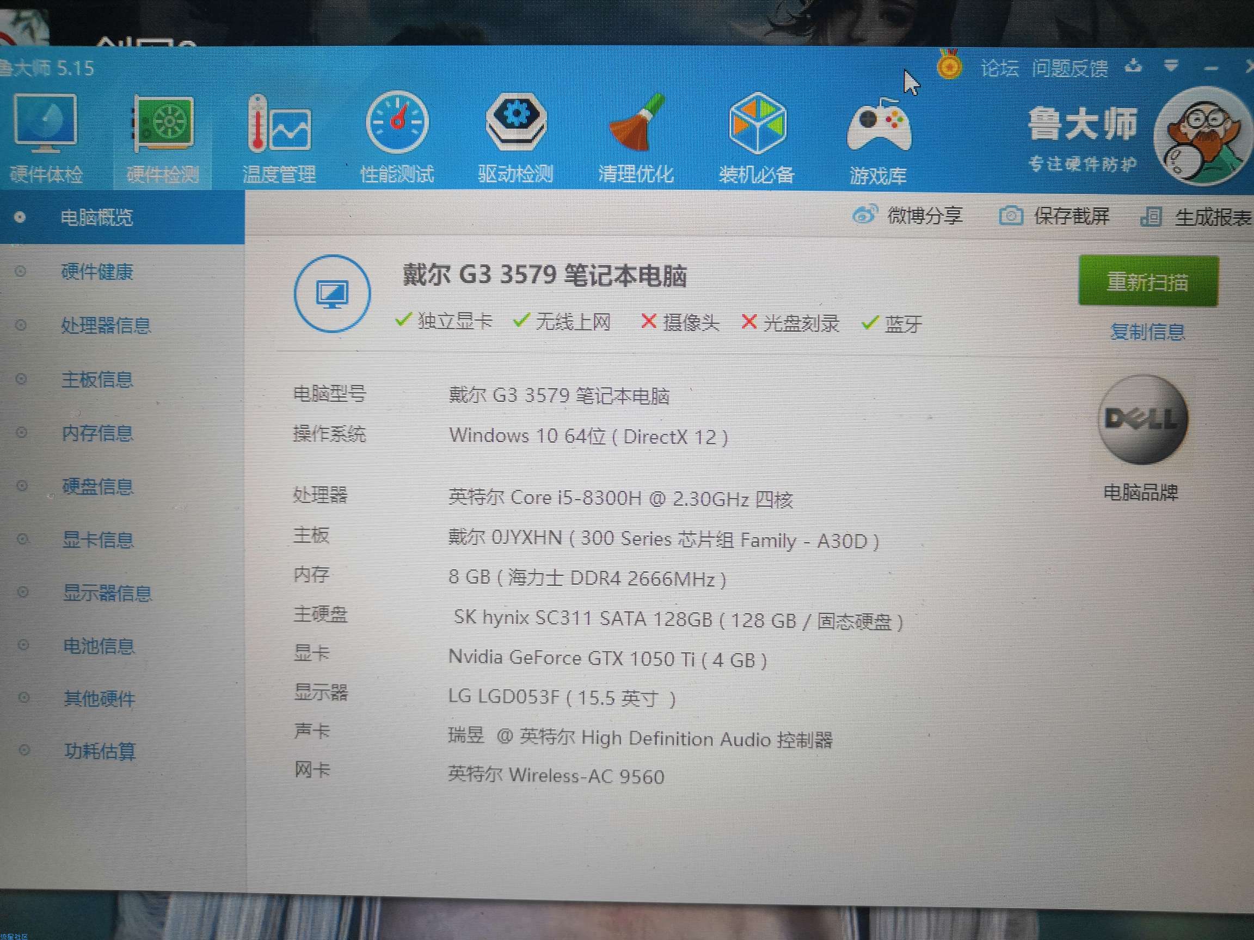Click the computer monitor circle icon
The image size is (1254, 940).
(x=332, y=294)
